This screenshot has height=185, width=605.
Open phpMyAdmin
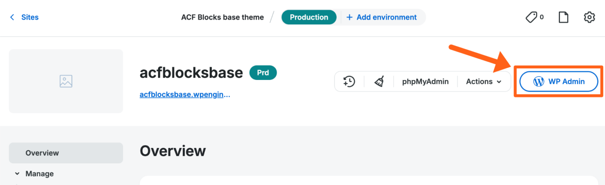(x=425, y=81)
